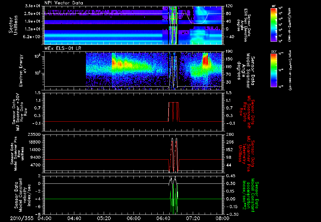Click the 150 scanner angle tick label
The image size is (321, 222).
coord(229,59)
